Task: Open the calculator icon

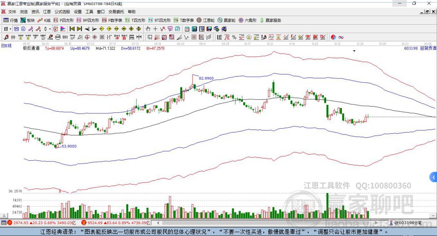Action: (x=195, y=29)
